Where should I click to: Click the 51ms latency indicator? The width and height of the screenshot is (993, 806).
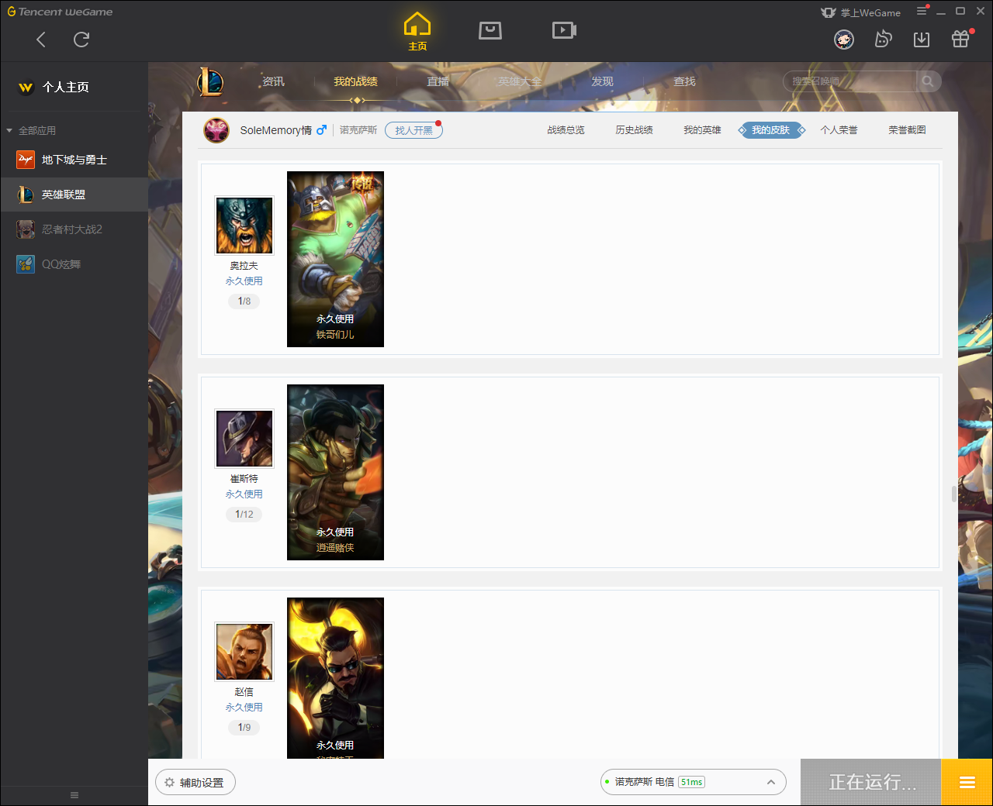(x=691, y=782)
